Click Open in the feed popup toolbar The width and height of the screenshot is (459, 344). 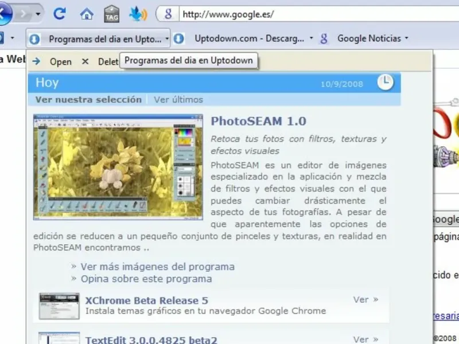click(61, 62)
